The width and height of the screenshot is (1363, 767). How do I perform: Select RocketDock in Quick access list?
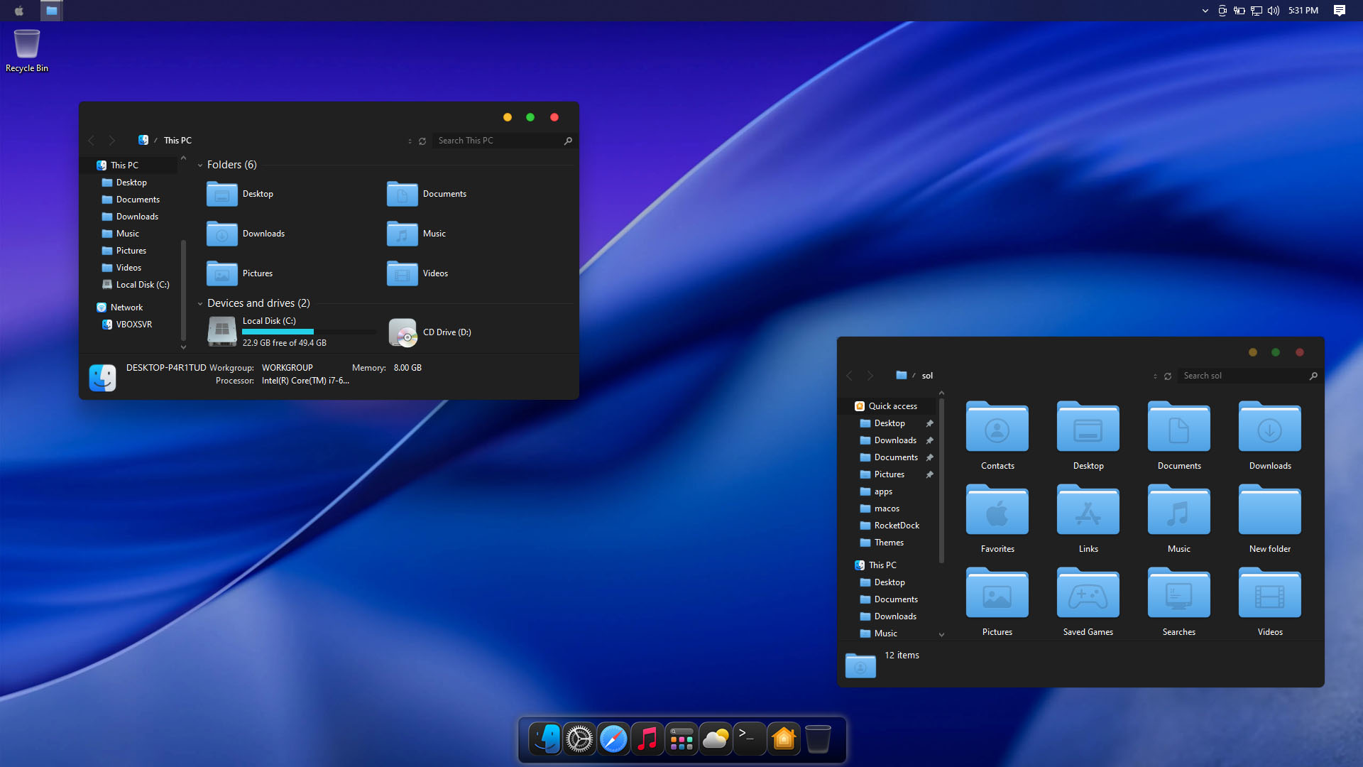click(896, 526)
